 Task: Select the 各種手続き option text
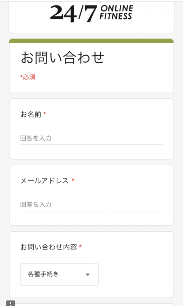tap(43, 274)
